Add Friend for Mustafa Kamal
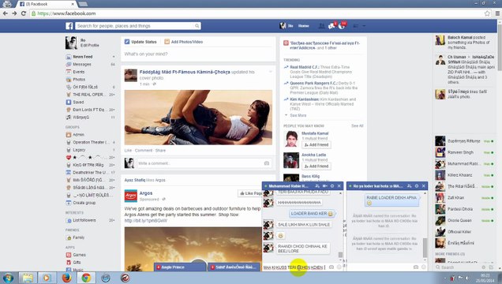This screenshot has height=284, width=502. pos(317,145)
